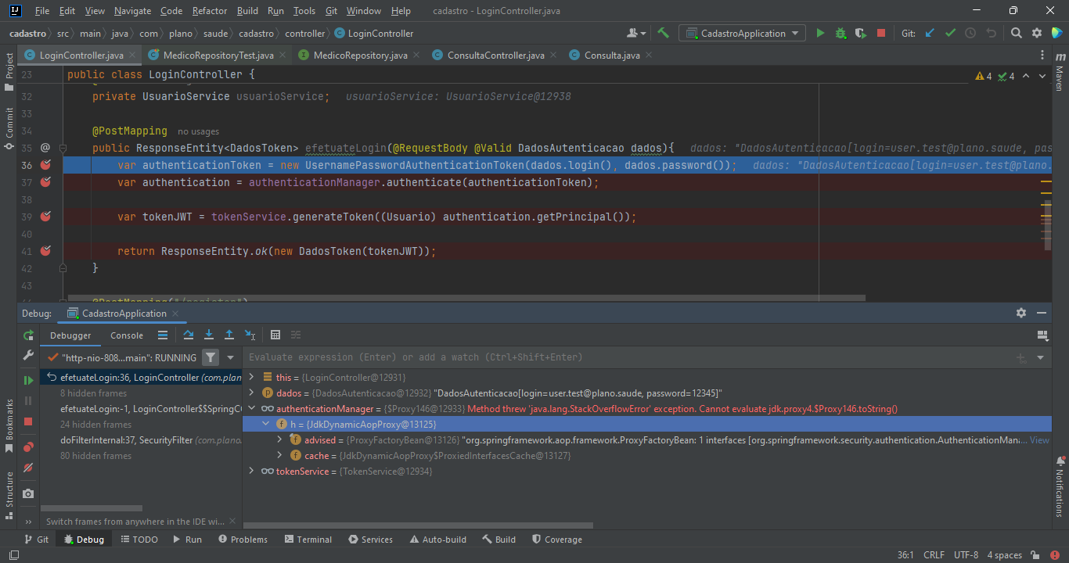The height and width of the screenshot is (563, 1069).
Task: Click the Git Update Project blue arrow
Action: pyautogui.click(x=930, y=33)
